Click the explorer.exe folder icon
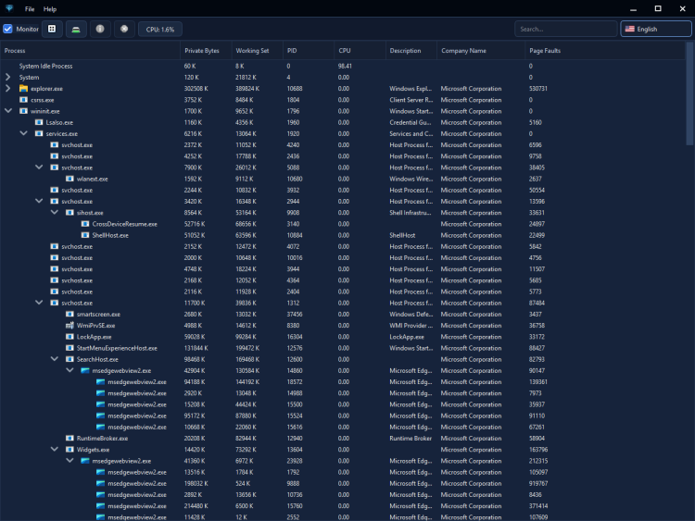Viewport: 695px width, 521px height. (23, 89)
